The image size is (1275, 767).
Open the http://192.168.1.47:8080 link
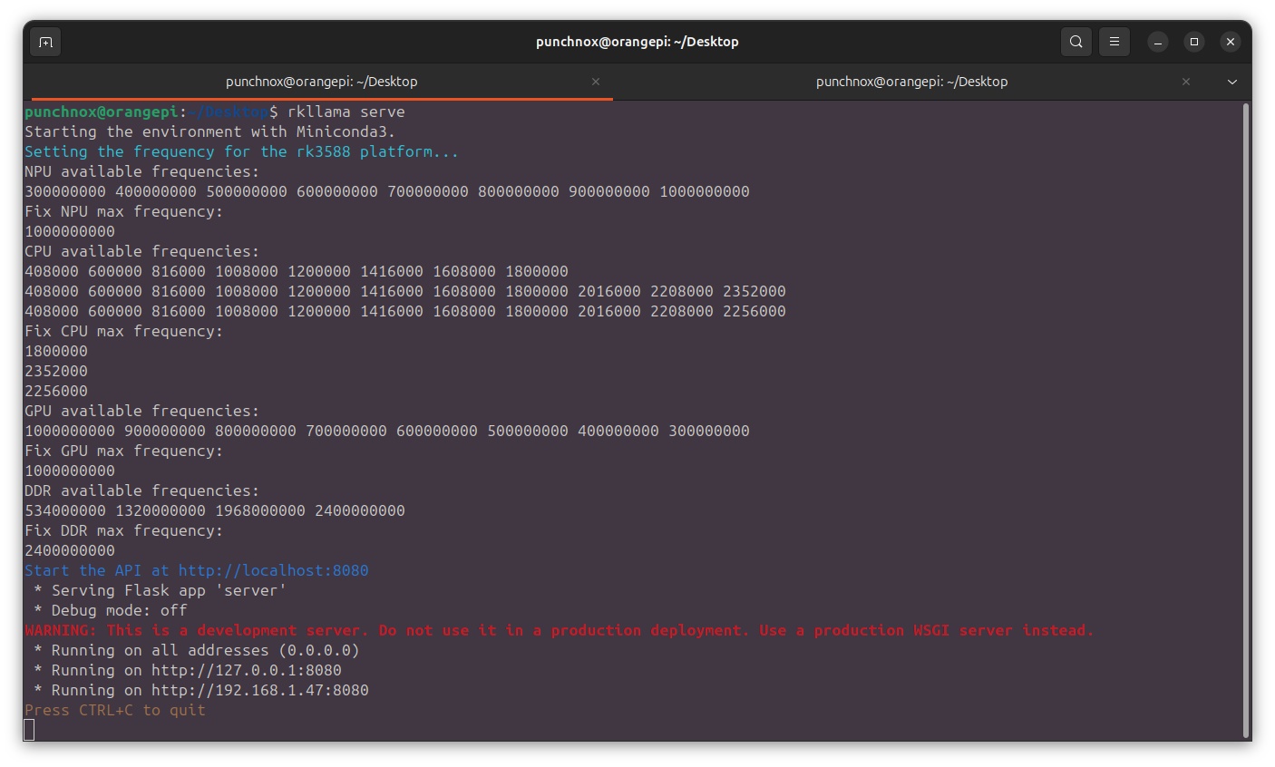tap(260, 691)
